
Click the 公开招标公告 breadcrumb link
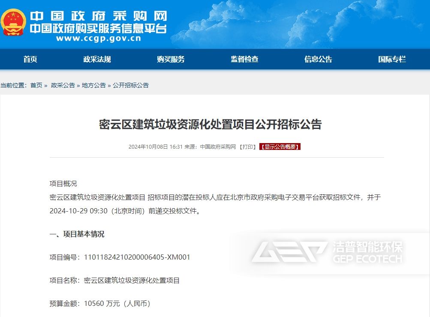130,85
